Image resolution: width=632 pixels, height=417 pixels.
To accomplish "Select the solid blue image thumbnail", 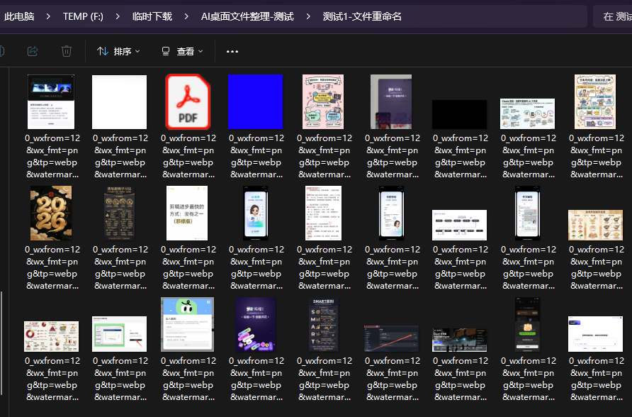I will (256, 101).
